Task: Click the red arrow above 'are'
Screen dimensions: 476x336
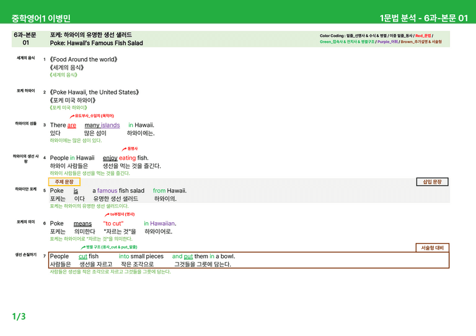Action: (x=72, y=116)
